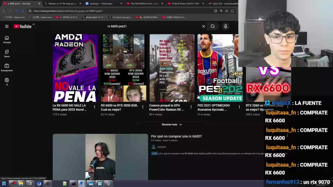Go to YouTube home via the logo

[x=23, y=26]
